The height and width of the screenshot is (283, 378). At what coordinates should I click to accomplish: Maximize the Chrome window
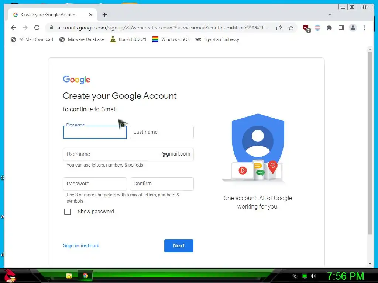pos(352,7)
